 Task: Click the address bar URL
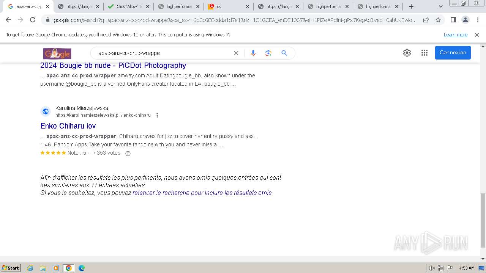pos(235,20)
